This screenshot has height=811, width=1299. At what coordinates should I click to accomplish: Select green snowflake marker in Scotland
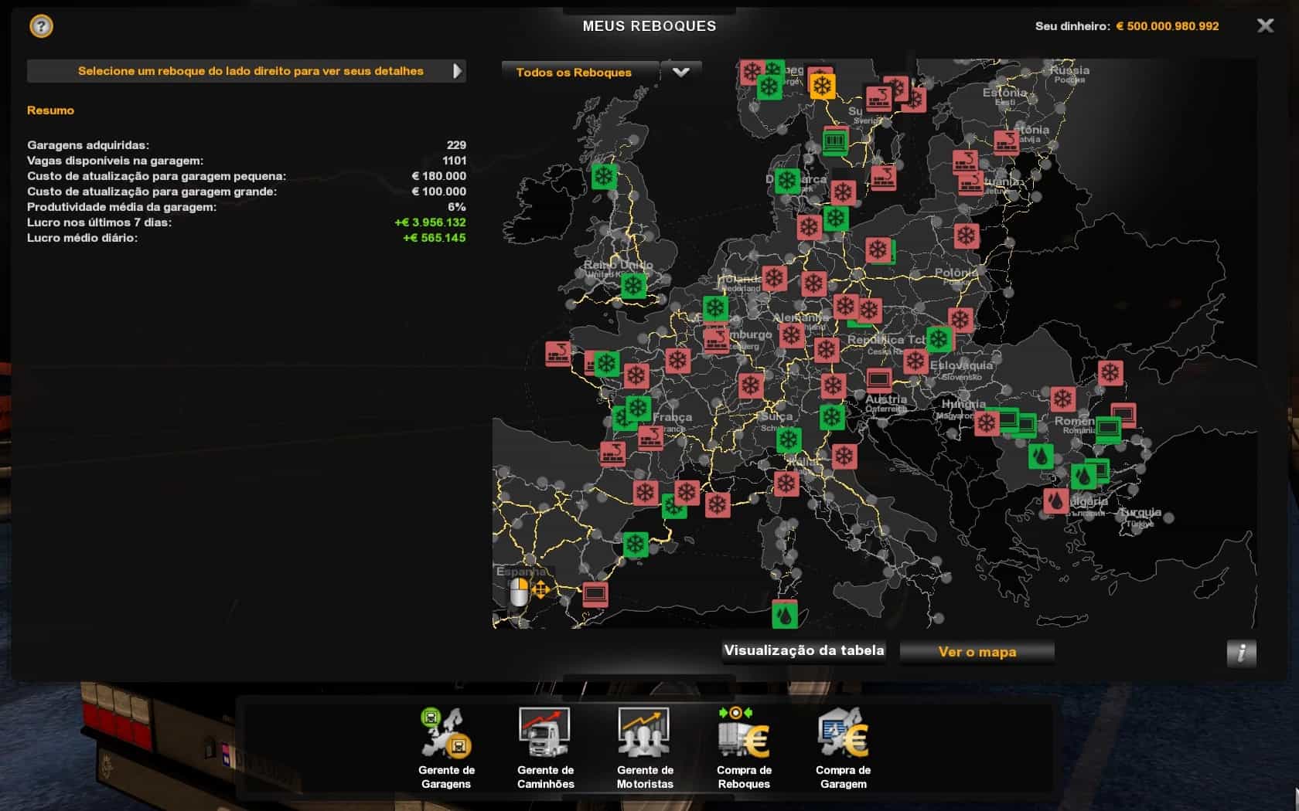tap(604, 176)
